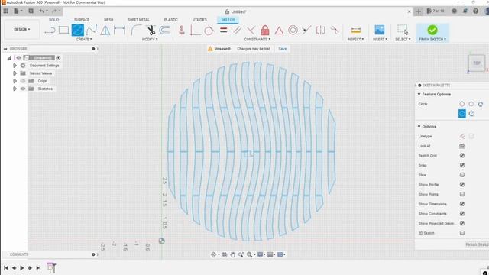
Task: Click the Select tool icon
Action: point(403,30)
